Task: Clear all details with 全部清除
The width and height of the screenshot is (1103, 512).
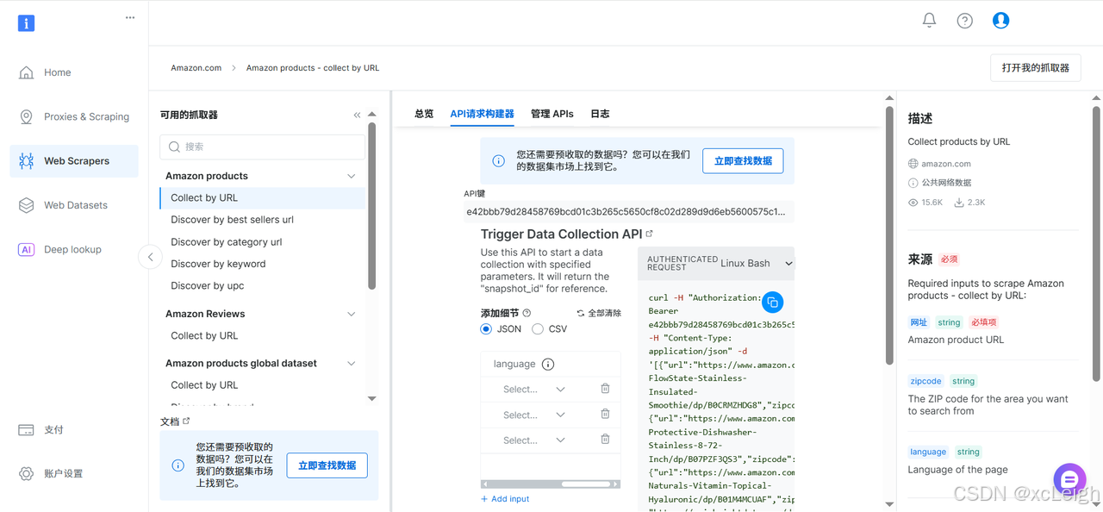Action: point(599,313)
